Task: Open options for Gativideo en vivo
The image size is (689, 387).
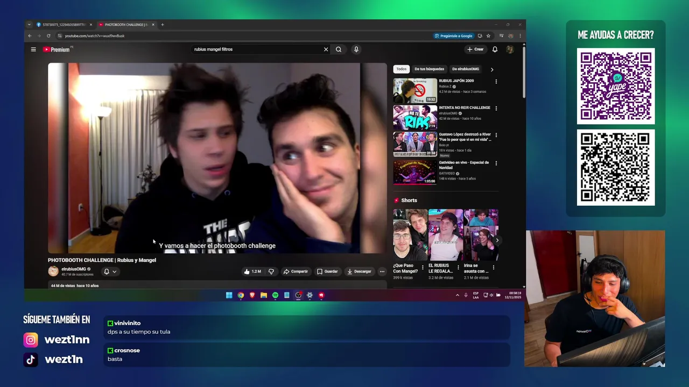Action: (496, 163)
